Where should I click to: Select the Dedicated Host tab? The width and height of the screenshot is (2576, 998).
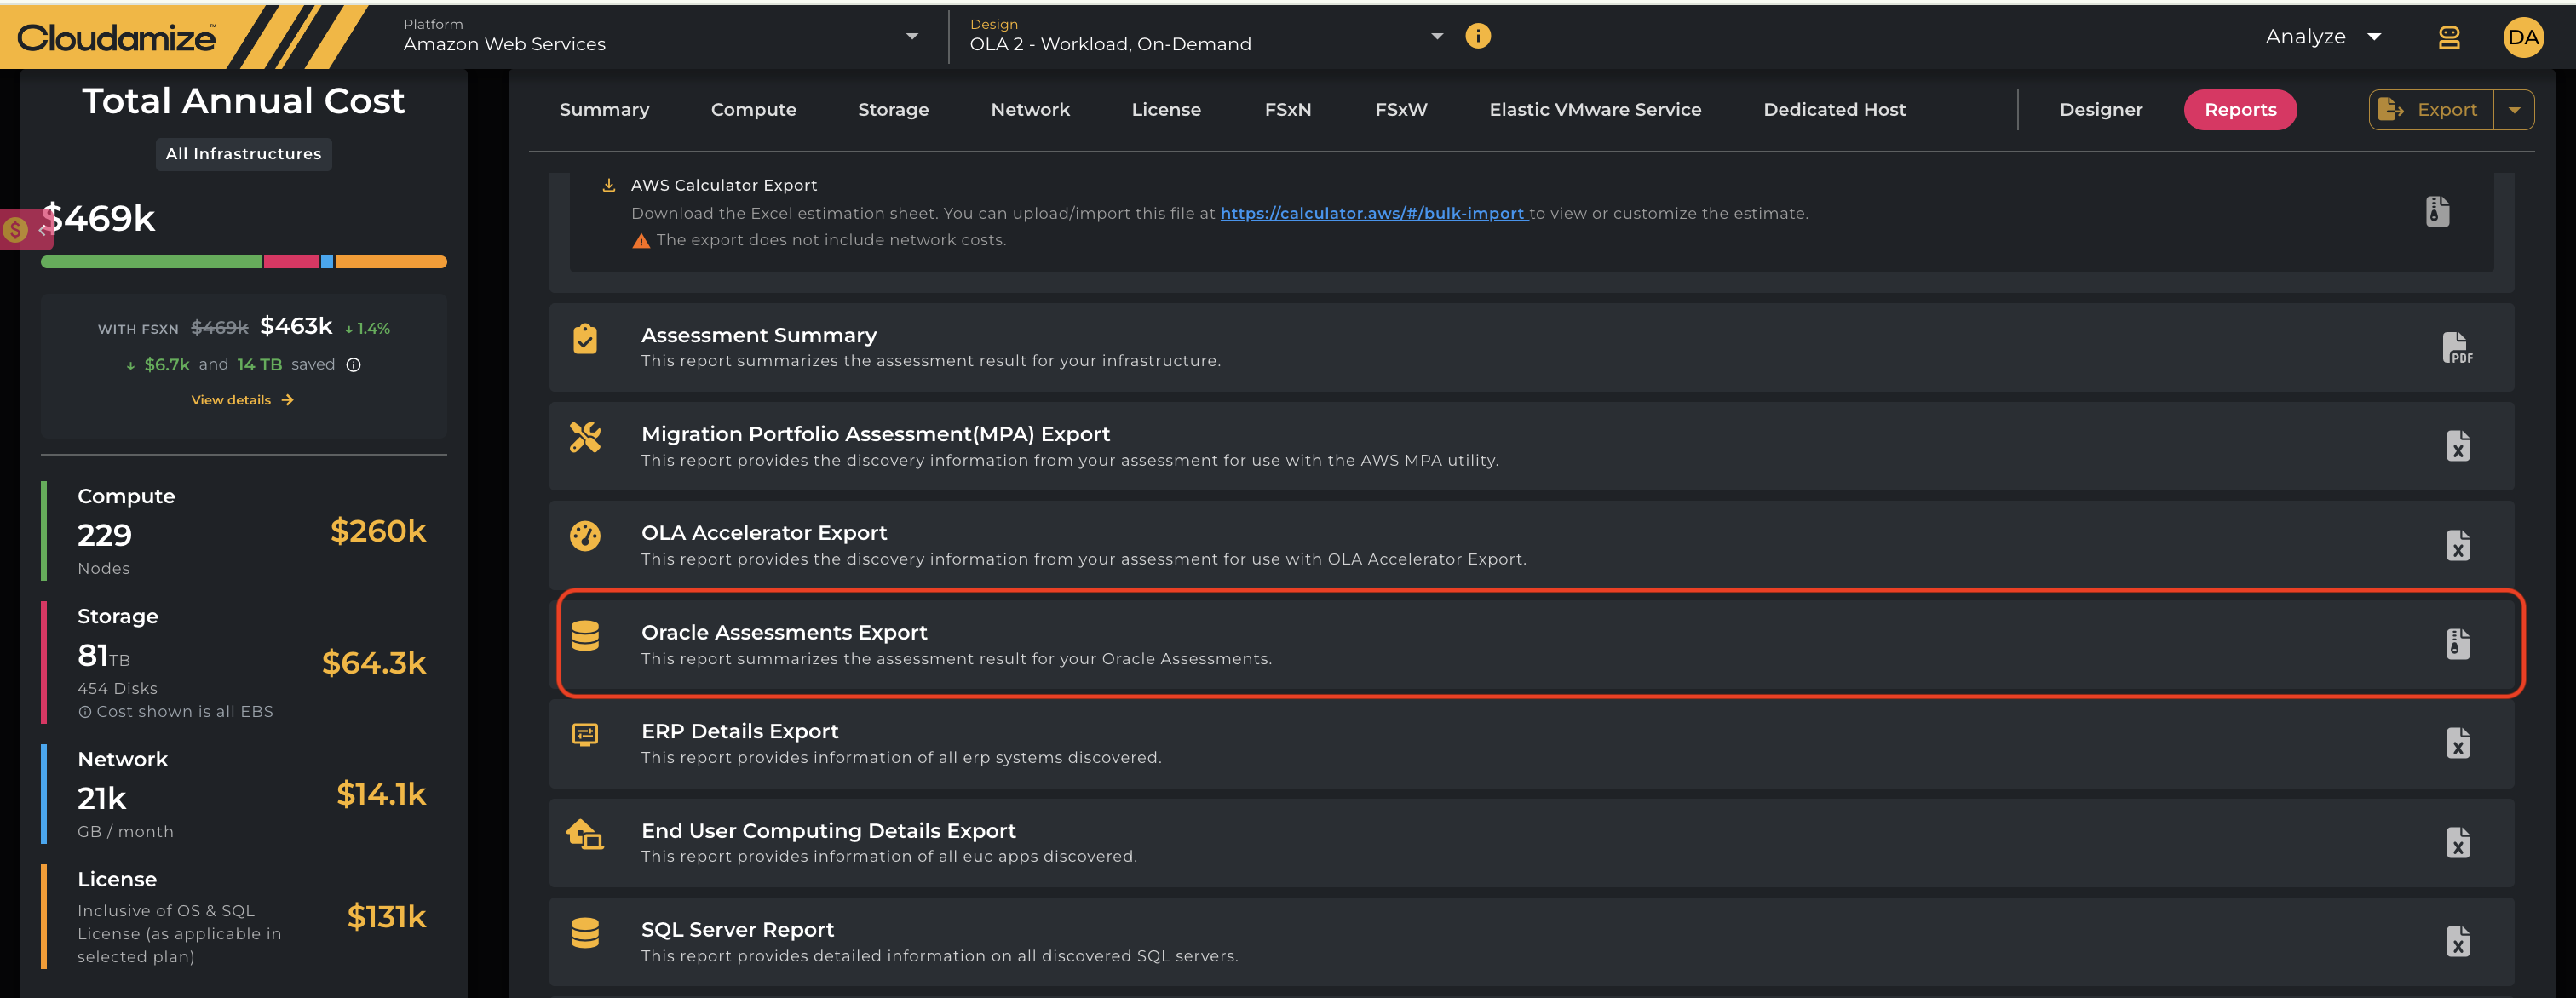click(x=1834, y=110)
